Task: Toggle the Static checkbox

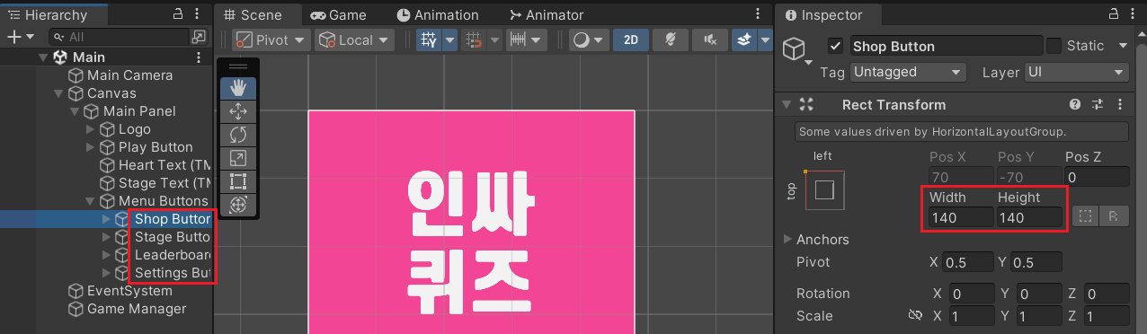Action: pos(1054,46)
